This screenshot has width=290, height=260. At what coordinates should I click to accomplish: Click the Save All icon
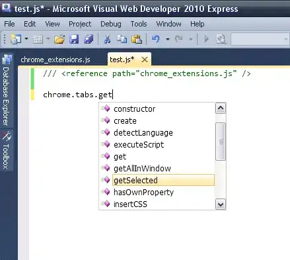[89, 39]
